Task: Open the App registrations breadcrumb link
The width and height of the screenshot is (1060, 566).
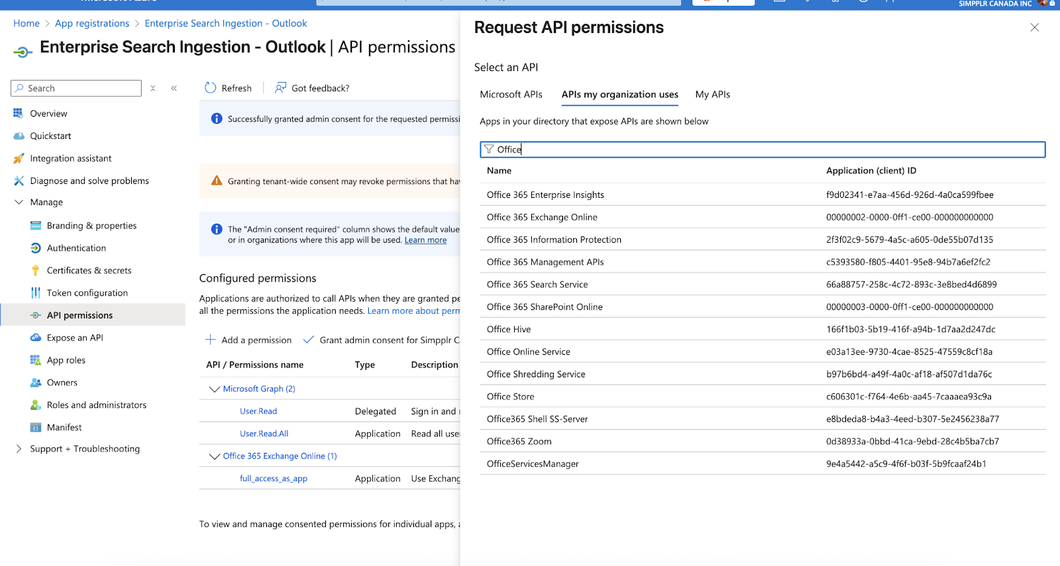Action: coord(92,23)
